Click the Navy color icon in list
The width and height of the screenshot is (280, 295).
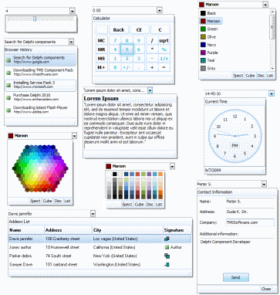click(203, 45)
